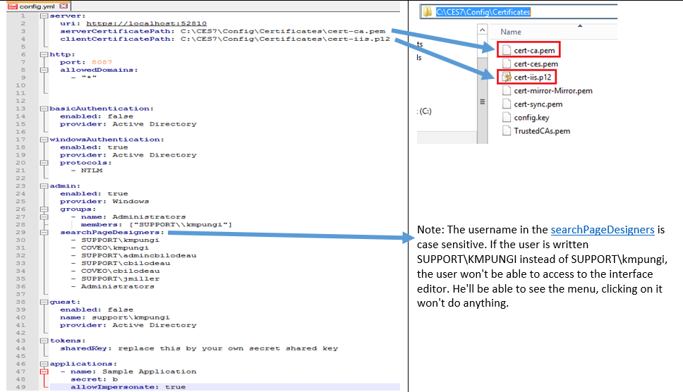
Task: Collapse the applications: block fold marker
Action: point(44,364)
